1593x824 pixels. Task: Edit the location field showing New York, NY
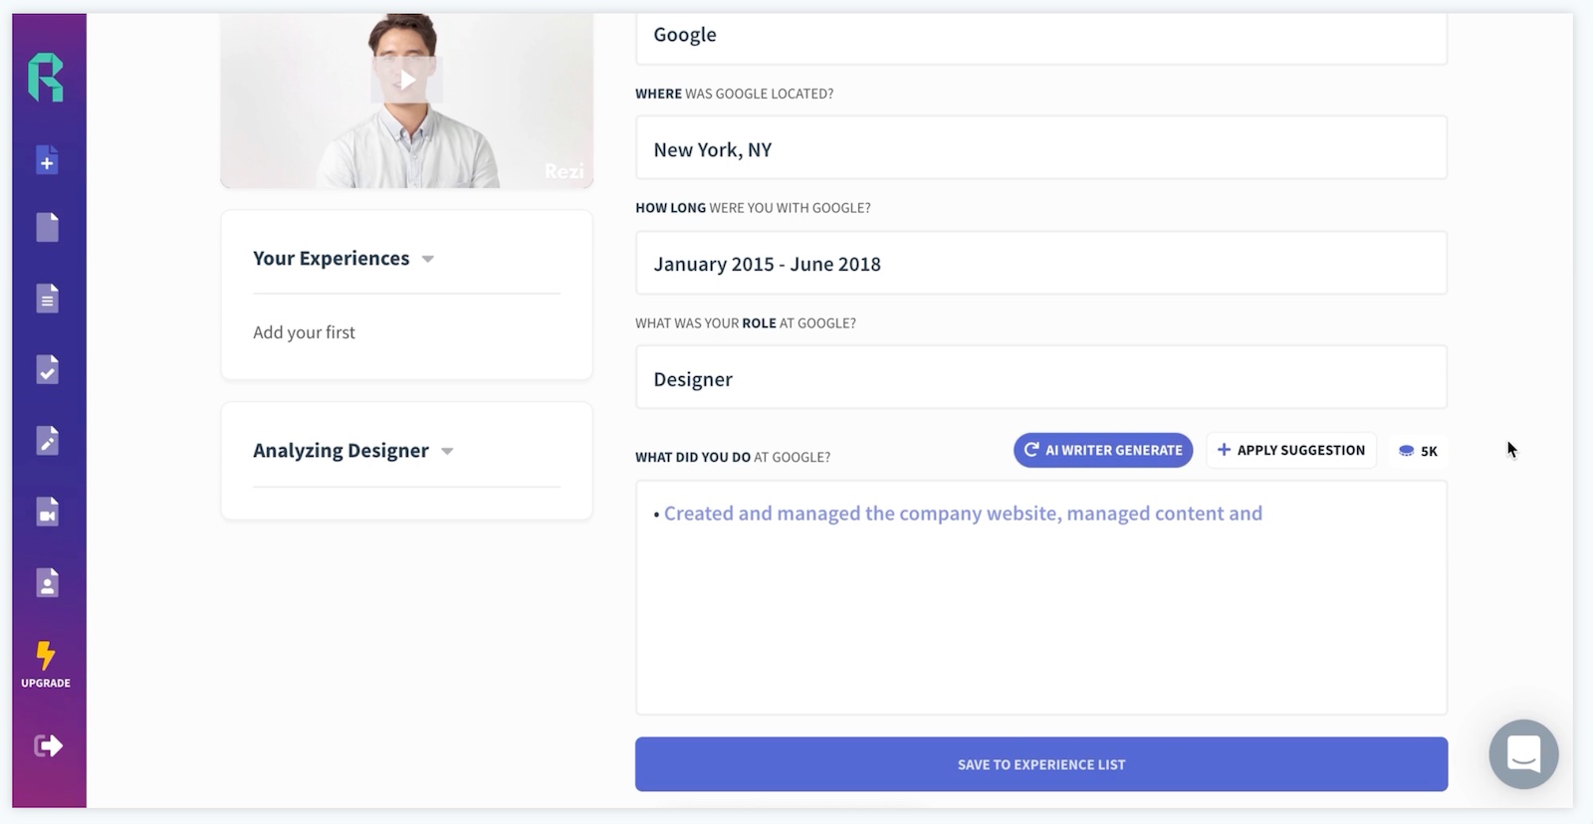(x=1041, y=148)
